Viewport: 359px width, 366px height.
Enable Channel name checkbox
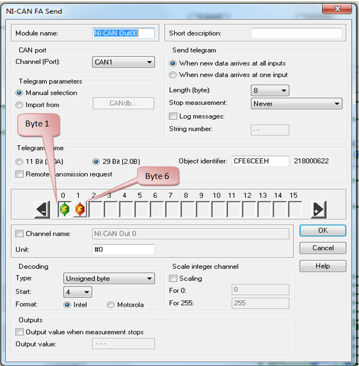click(19, 234)
